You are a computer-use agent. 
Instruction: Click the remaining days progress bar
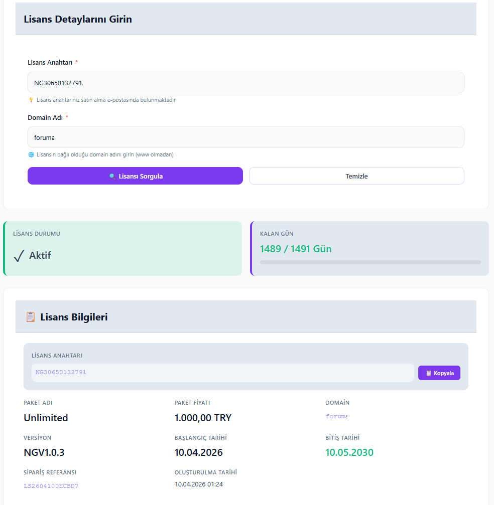coord(370,262)
